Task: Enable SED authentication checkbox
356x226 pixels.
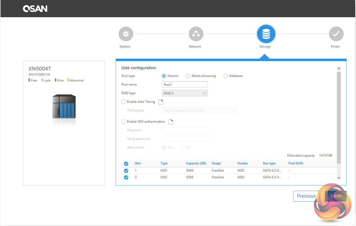Action: (x=124, y=122)
